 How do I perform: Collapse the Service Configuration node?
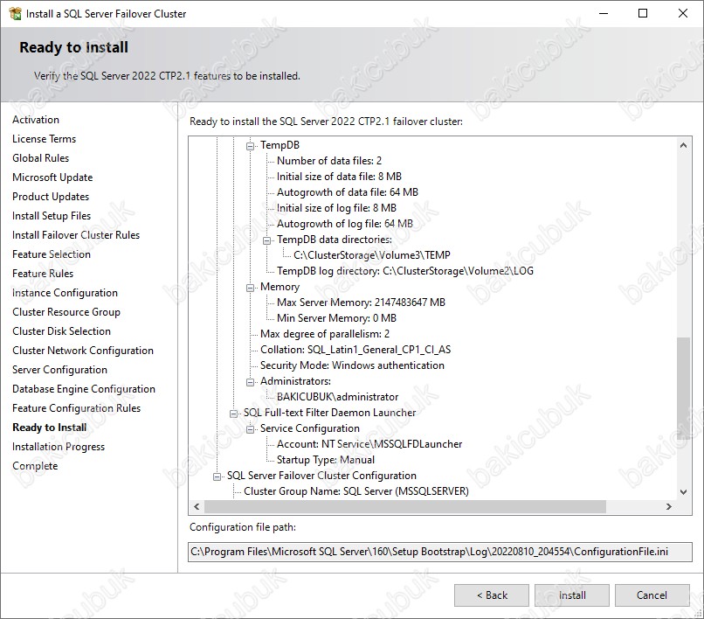[x=250, y=429]
